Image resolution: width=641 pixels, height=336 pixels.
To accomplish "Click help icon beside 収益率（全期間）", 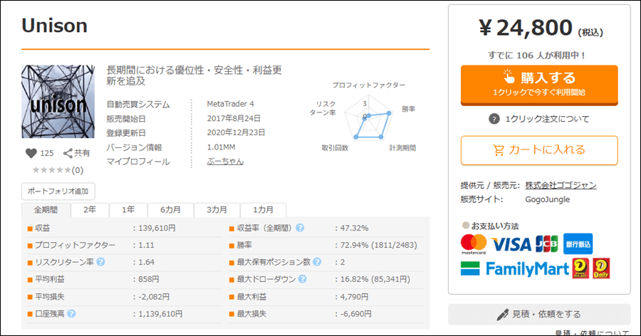I will [300, 228].
